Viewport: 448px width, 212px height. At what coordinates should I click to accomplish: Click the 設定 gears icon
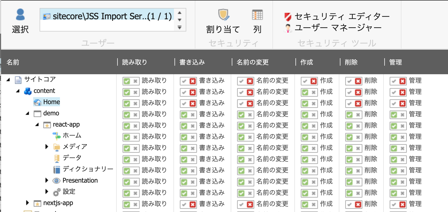(57, 192)
